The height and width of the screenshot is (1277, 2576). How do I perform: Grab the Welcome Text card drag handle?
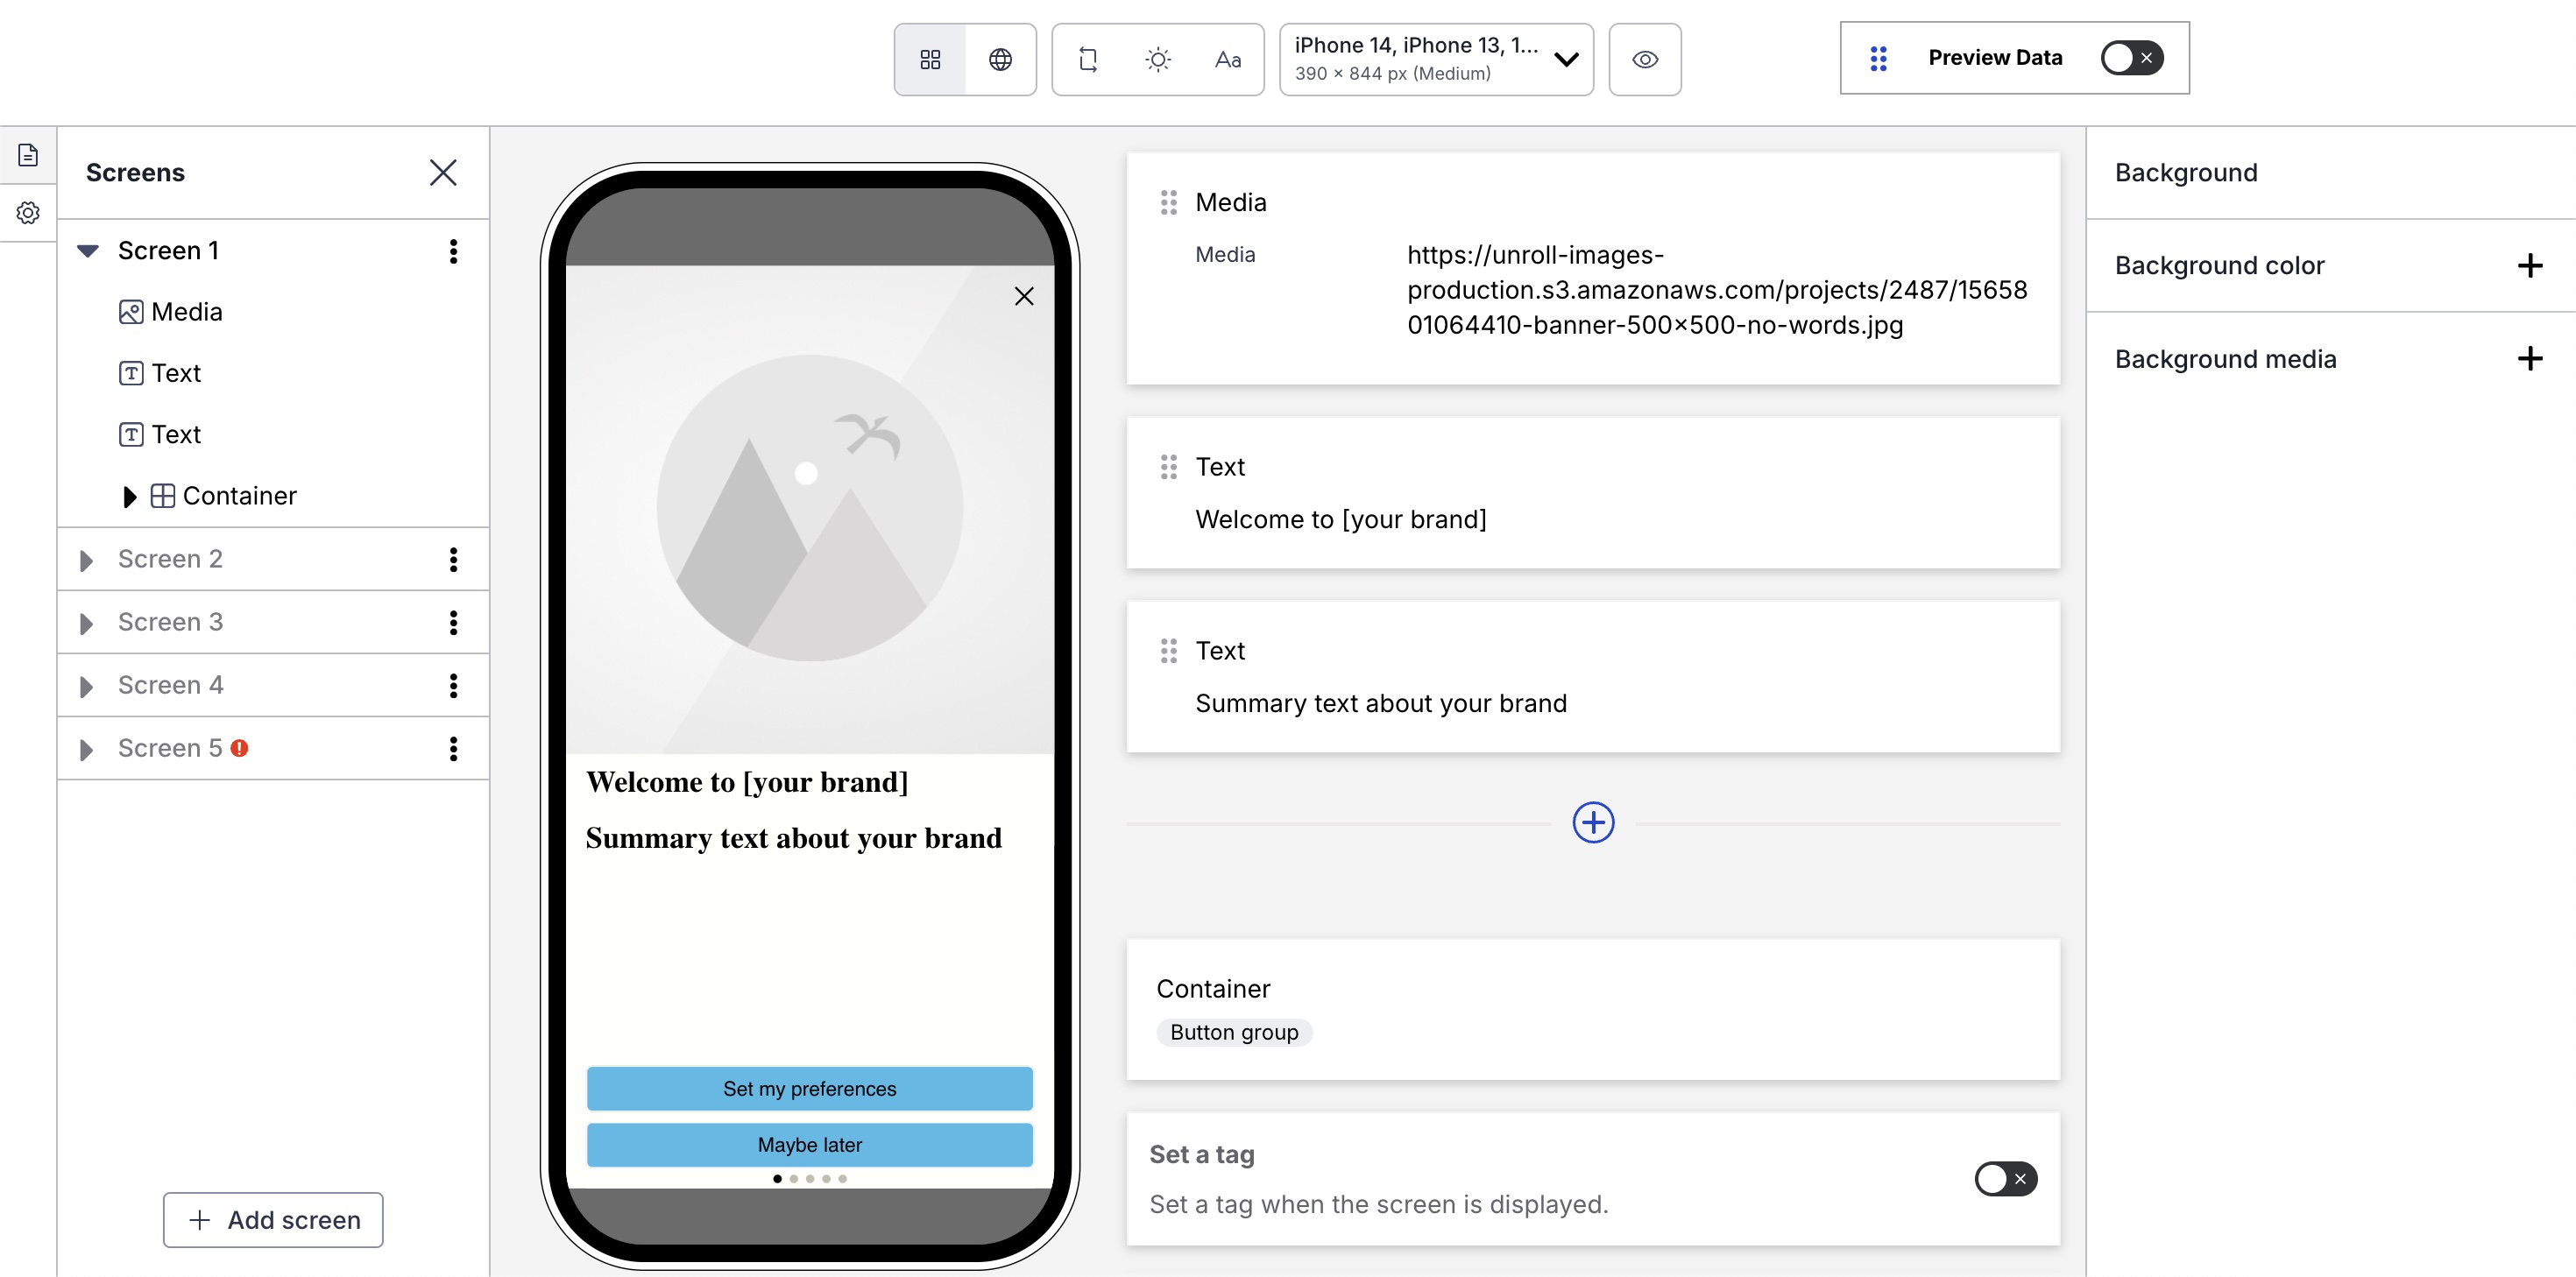tap(1168, 467)
